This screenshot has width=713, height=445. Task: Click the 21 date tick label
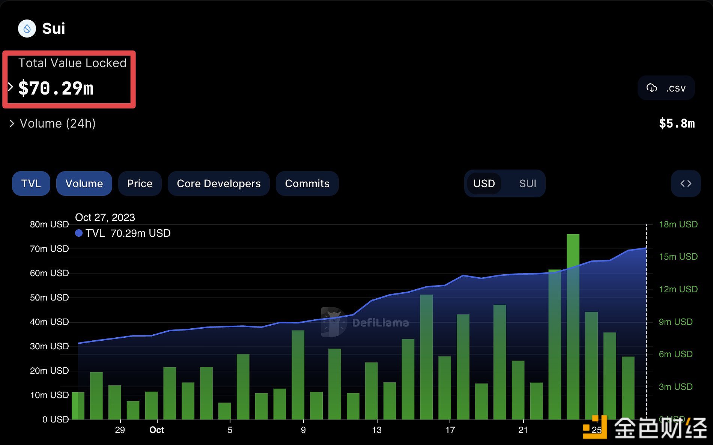pos(523,430)
